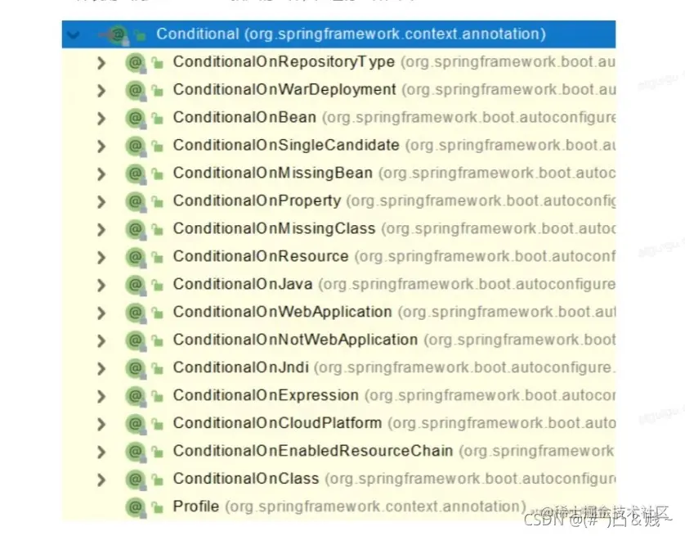Viewport: 685px width, 536px height.
Task: Click annotation icon of ConditionalOnJndi
Action: click(x=136, y=368)
